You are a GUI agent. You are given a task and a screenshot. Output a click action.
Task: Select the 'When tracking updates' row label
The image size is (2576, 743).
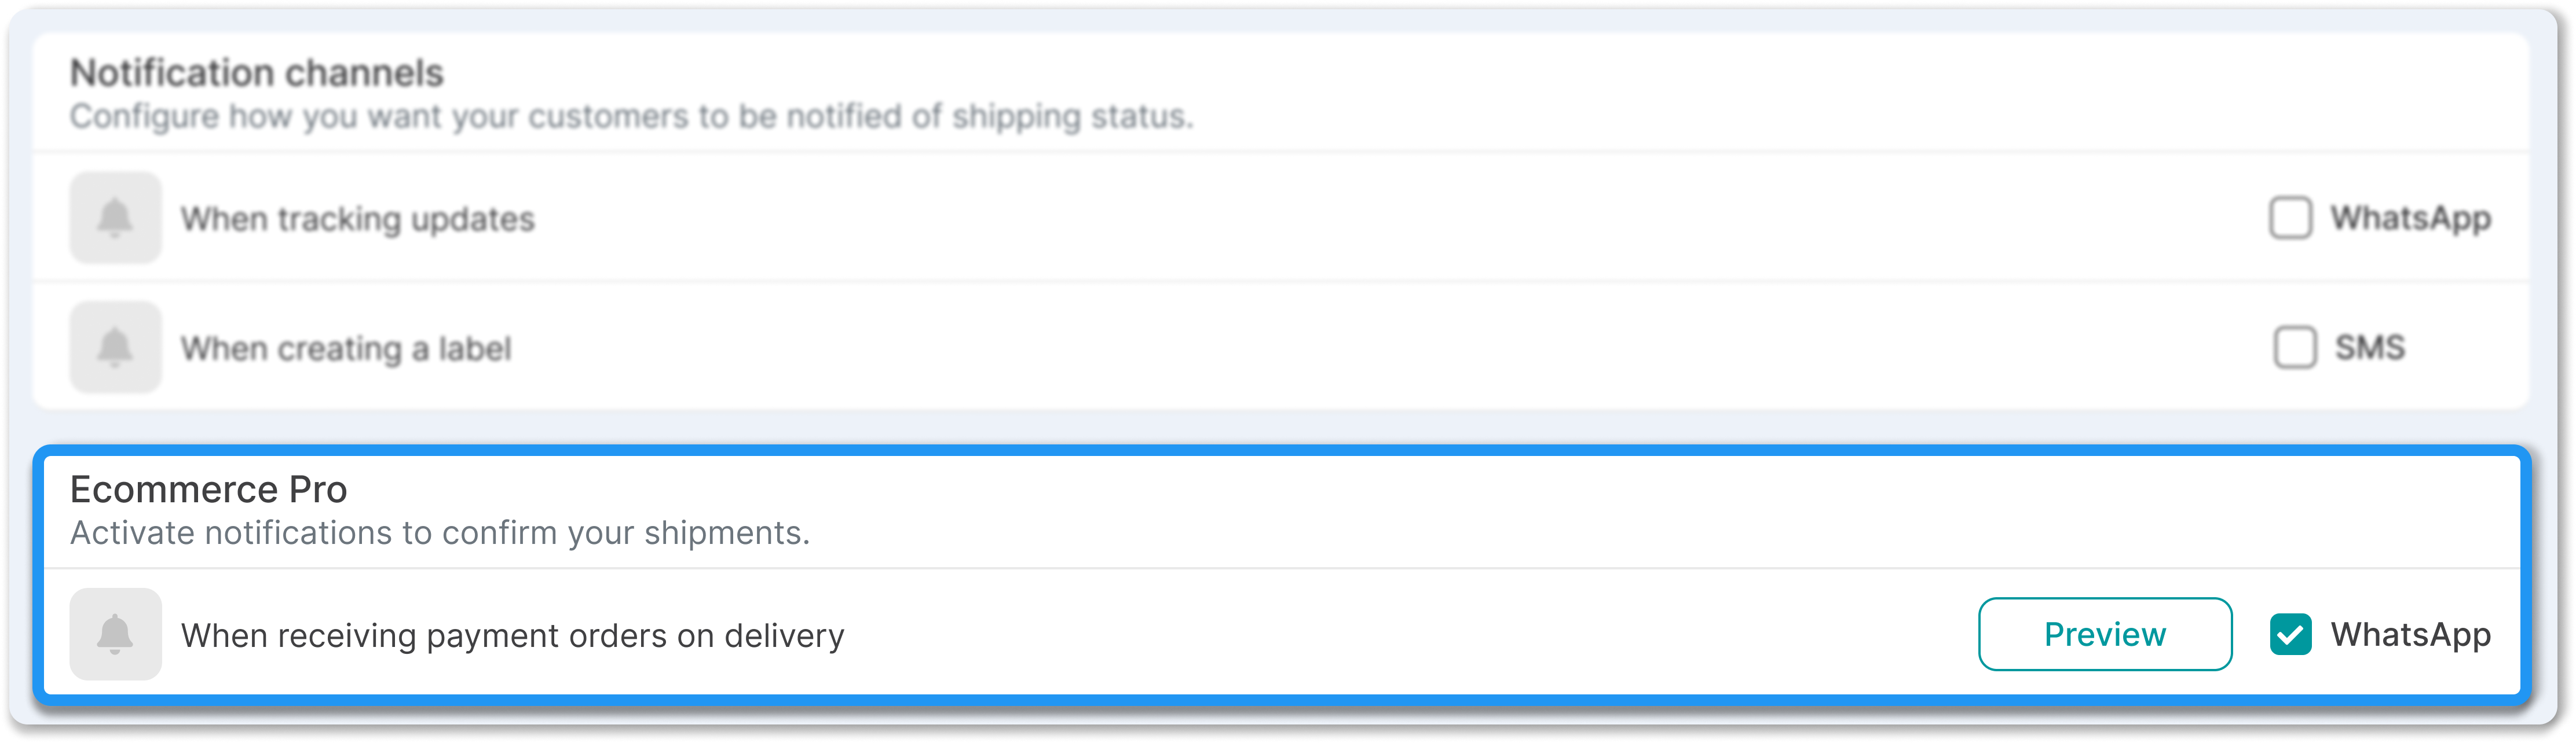[358, 219]
